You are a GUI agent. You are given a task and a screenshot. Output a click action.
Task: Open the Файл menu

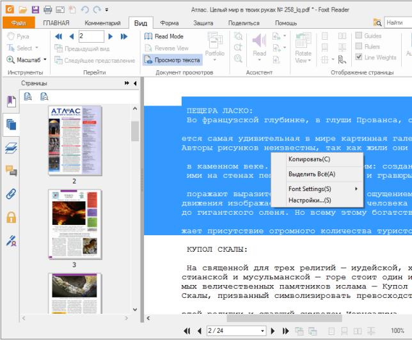coord(19,23)
